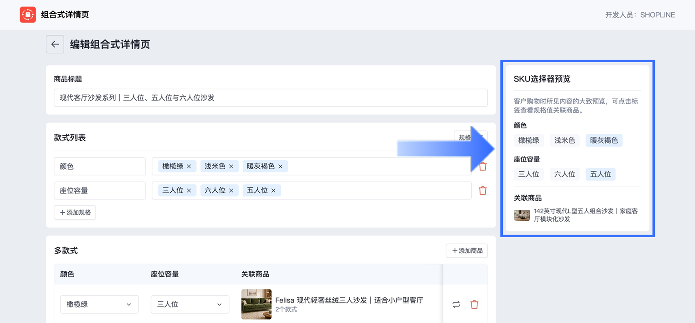Select 六人位 in the SKU preview

tap(565, 174)
